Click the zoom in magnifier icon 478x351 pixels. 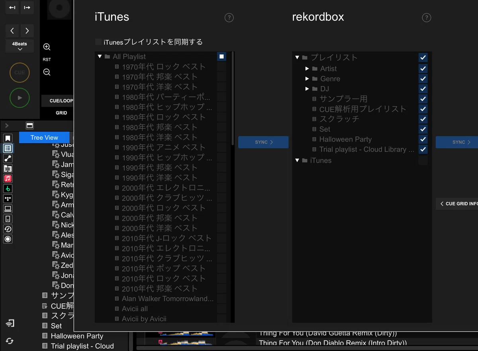coord(47,47)
